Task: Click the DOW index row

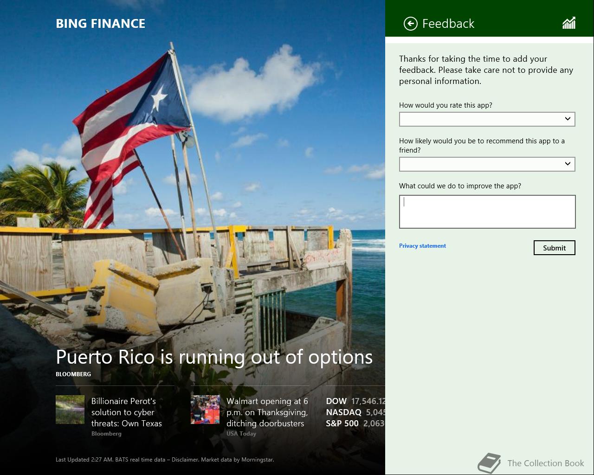Action: click(x=355, y=401)
